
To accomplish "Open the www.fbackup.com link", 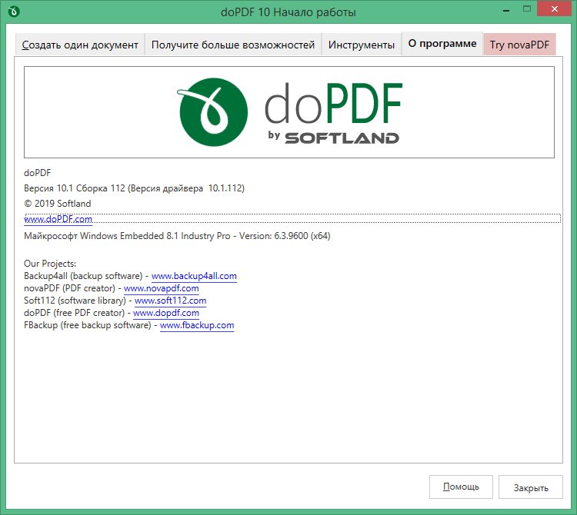I will tap(197, 325).
